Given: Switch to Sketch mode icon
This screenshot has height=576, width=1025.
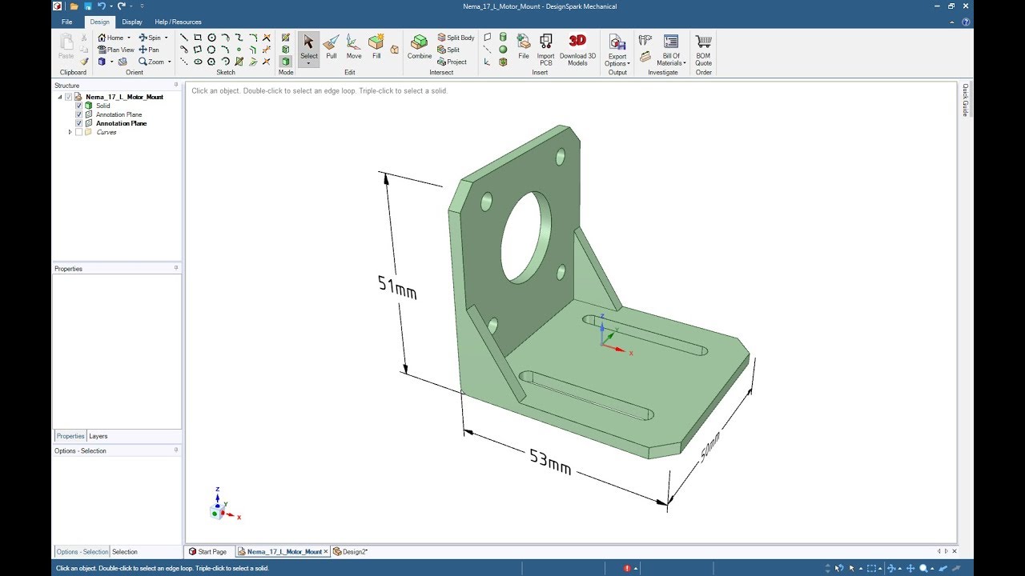Looking at the screenshot, I should (285, 38).
